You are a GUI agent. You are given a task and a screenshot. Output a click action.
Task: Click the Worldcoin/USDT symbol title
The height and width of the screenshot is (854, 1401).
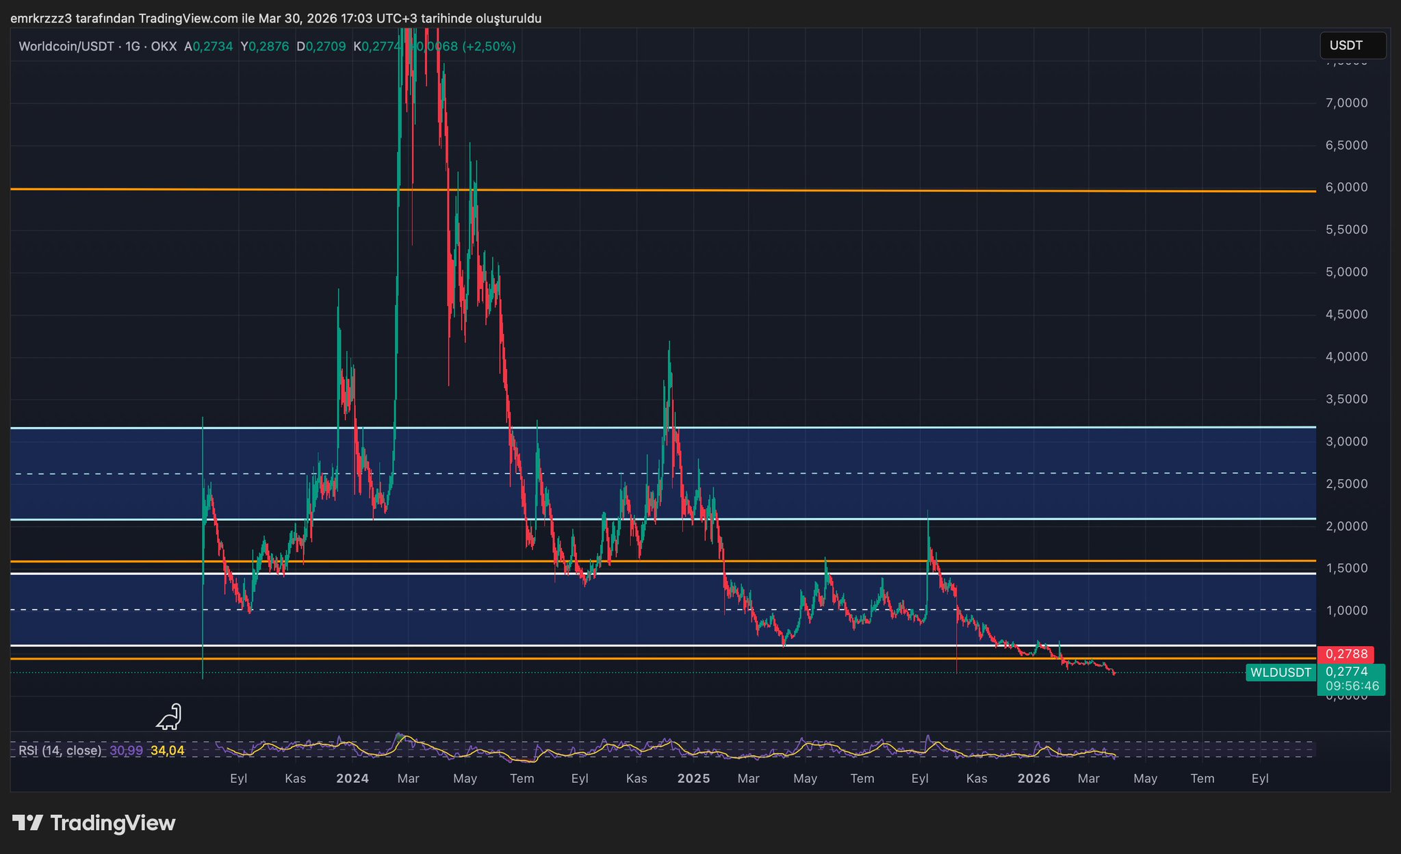[x=66, y=47]
